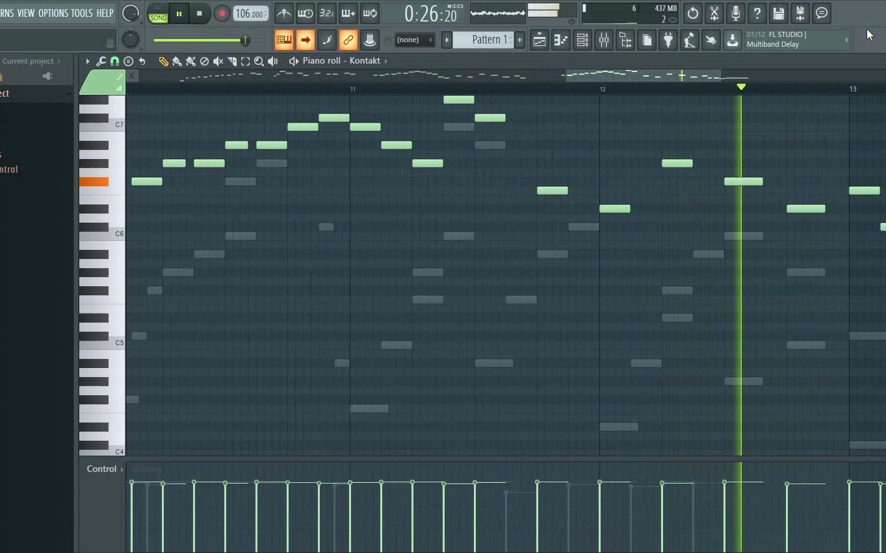Select the Zoom magnifier tool
This screenshot has width=886, height=553.
pos(259,61)
